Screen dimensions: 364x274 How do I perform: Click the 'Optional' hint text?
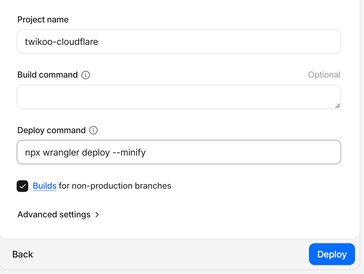tap(324, 75)
